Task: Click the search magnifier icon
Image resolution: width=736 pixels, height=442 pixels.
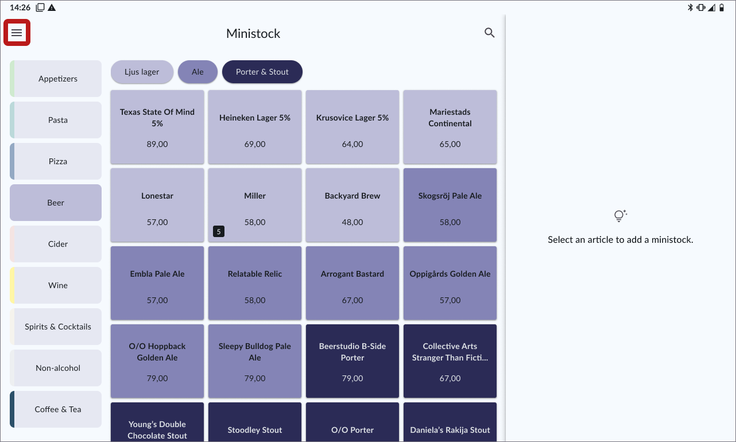Action: click(x=489, y=33)
